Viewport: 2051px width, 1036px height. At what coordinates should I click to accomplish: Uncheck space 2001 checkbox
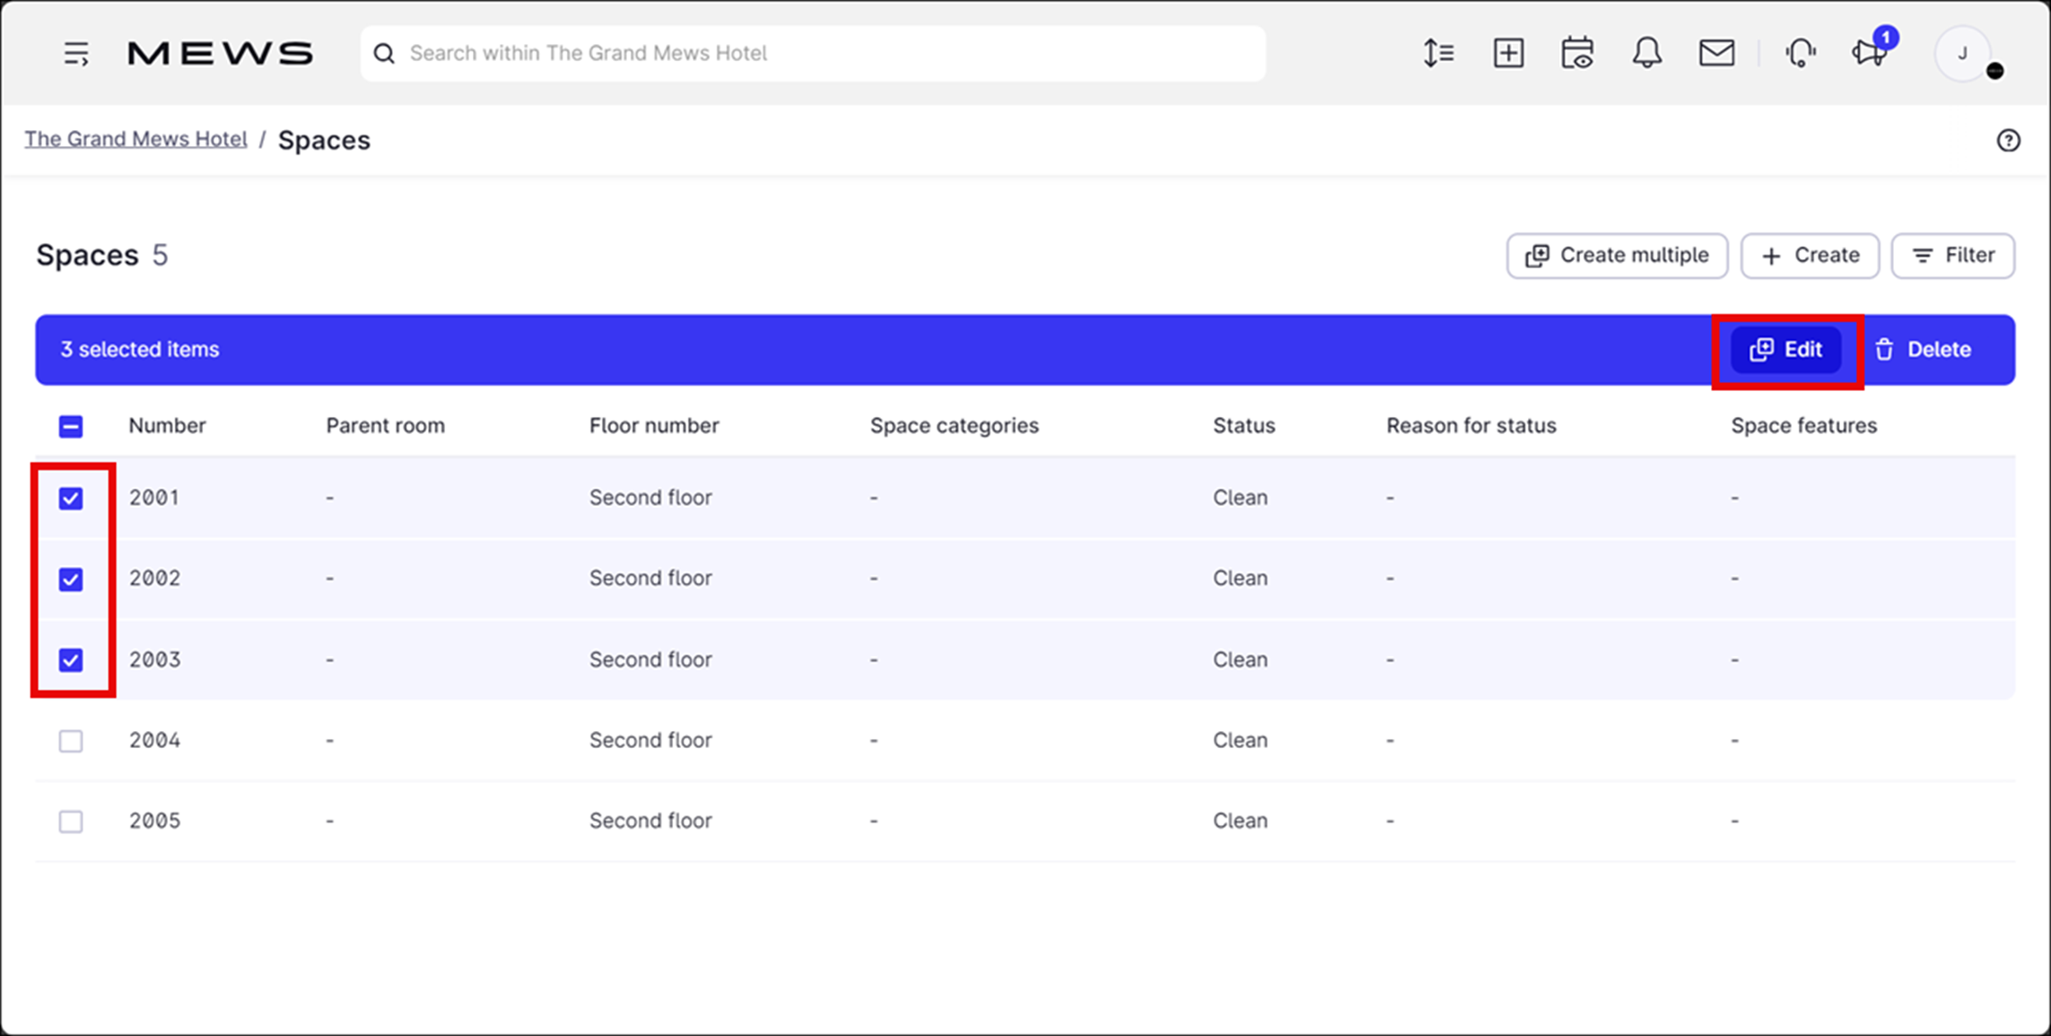click(71, 498)
